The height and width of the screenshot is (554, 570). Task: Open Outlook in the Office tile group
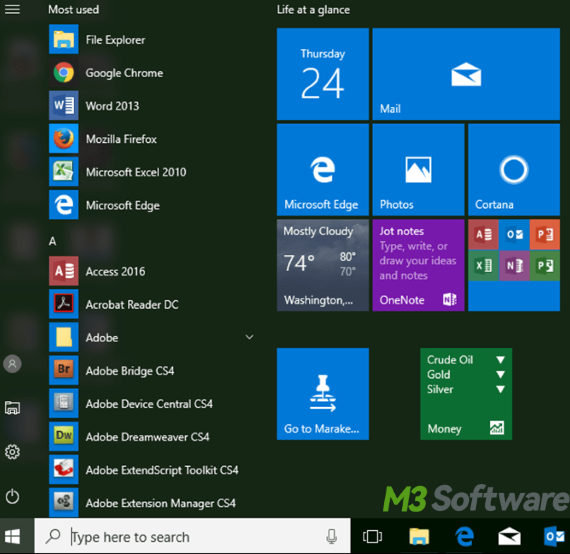click(514, 234)
